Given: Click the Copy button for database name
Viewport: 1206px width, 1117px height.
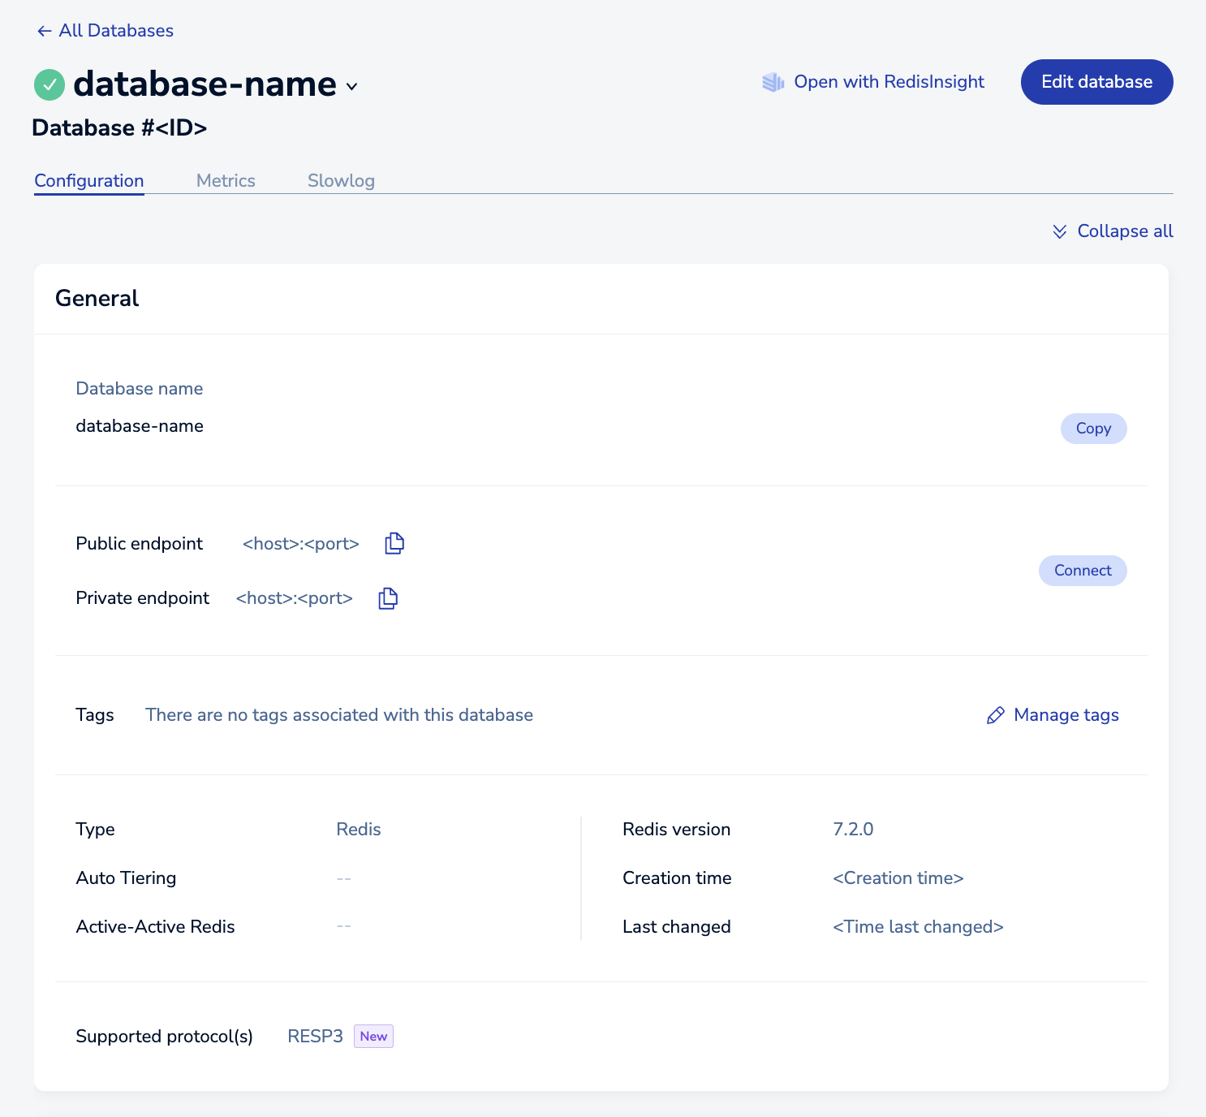Looking at the screenshot, I should (x=1092, y=429).
